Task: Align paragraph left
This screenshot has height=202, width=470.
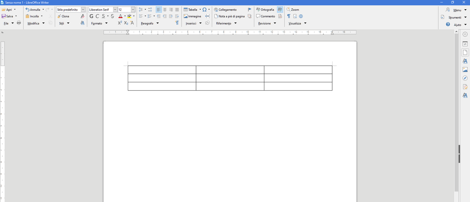Action: click(x=159, y=10)
